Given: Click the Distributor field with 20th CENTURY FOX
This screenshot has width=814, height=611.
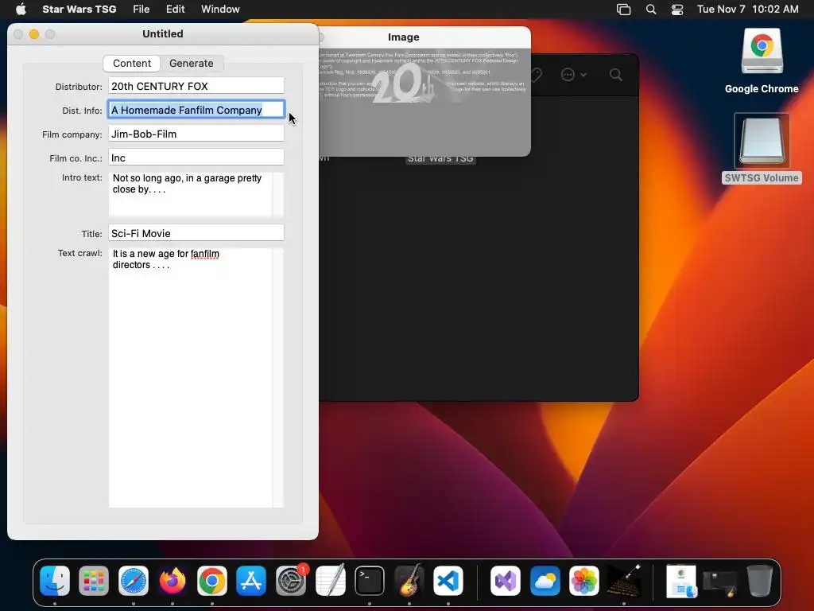Looking at the screenshot, I should click(196, 86).
